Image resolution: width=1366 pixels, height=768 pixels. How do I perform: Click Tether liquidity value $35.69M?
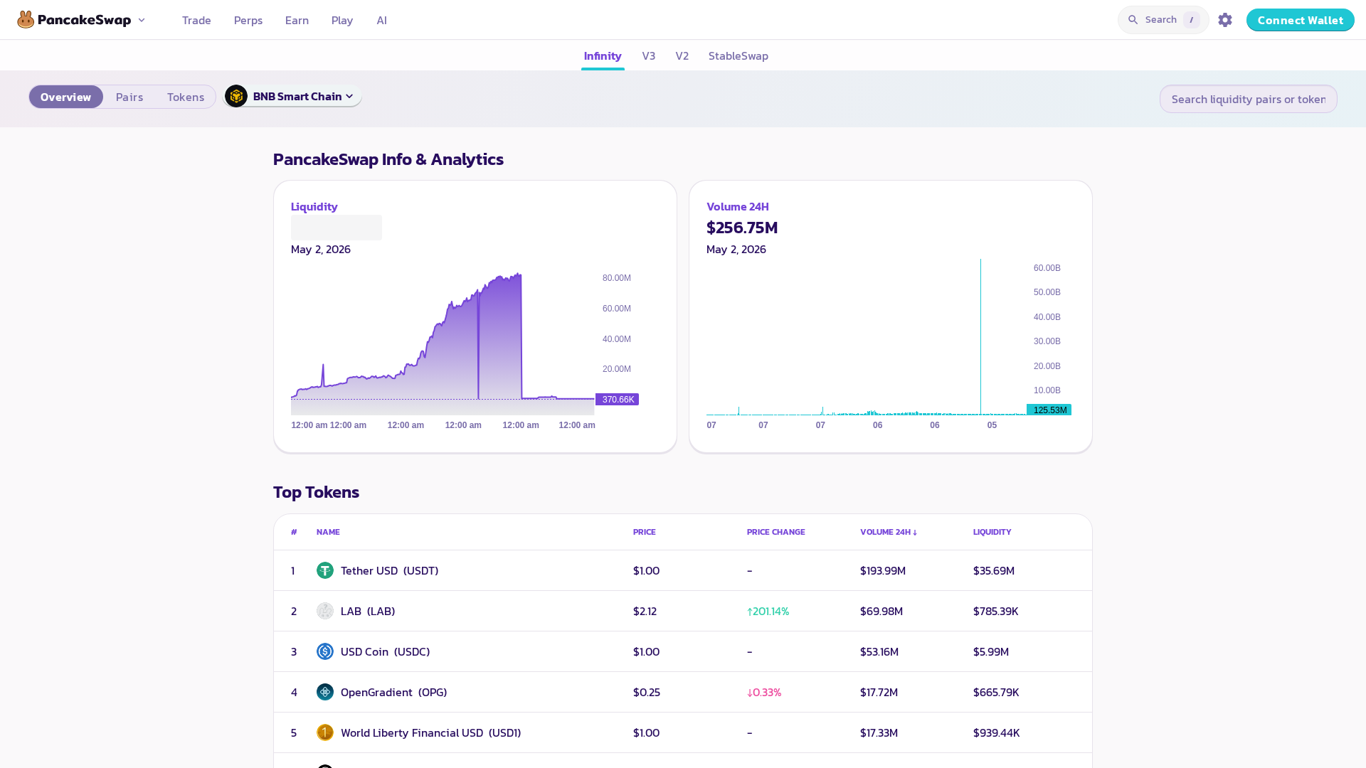(994, 570)
